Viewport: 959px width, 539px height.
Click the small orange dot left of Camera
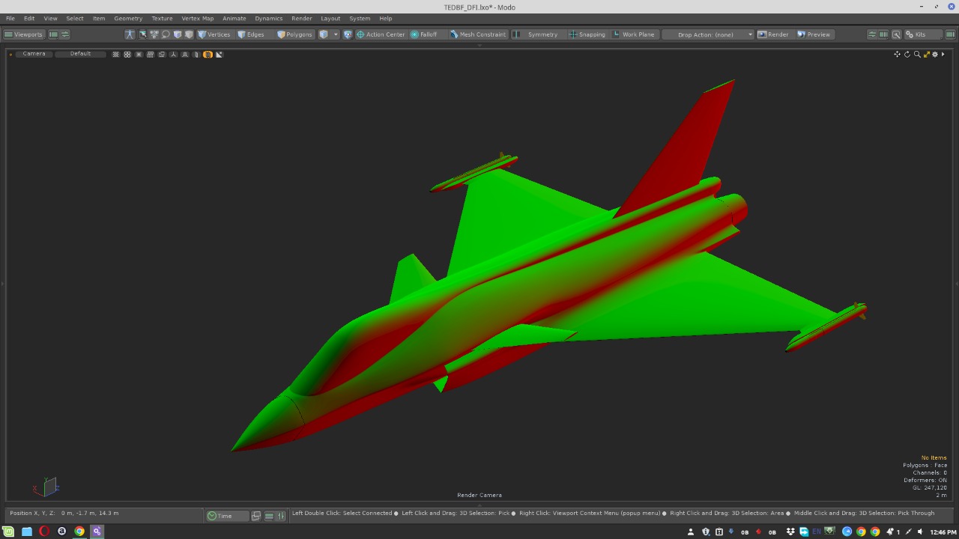click(10, 55)
